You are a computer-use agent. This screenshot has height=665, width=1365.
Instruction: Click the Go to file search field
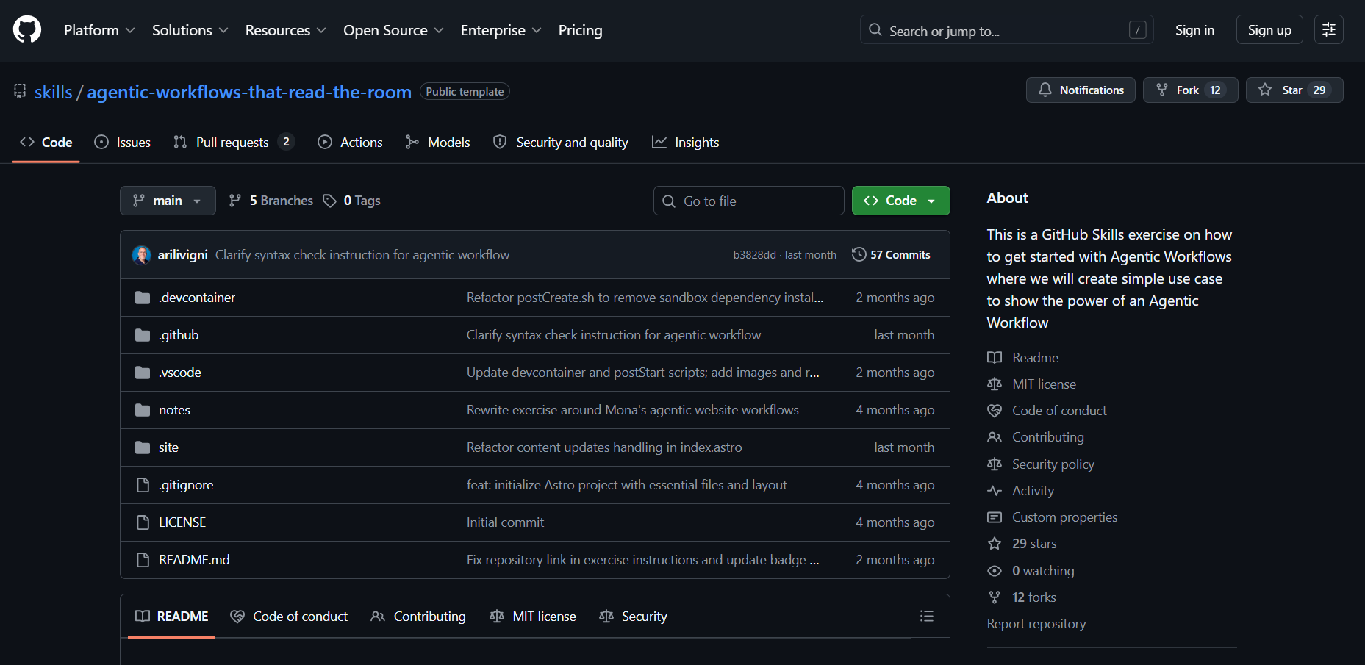coord(748,201)
